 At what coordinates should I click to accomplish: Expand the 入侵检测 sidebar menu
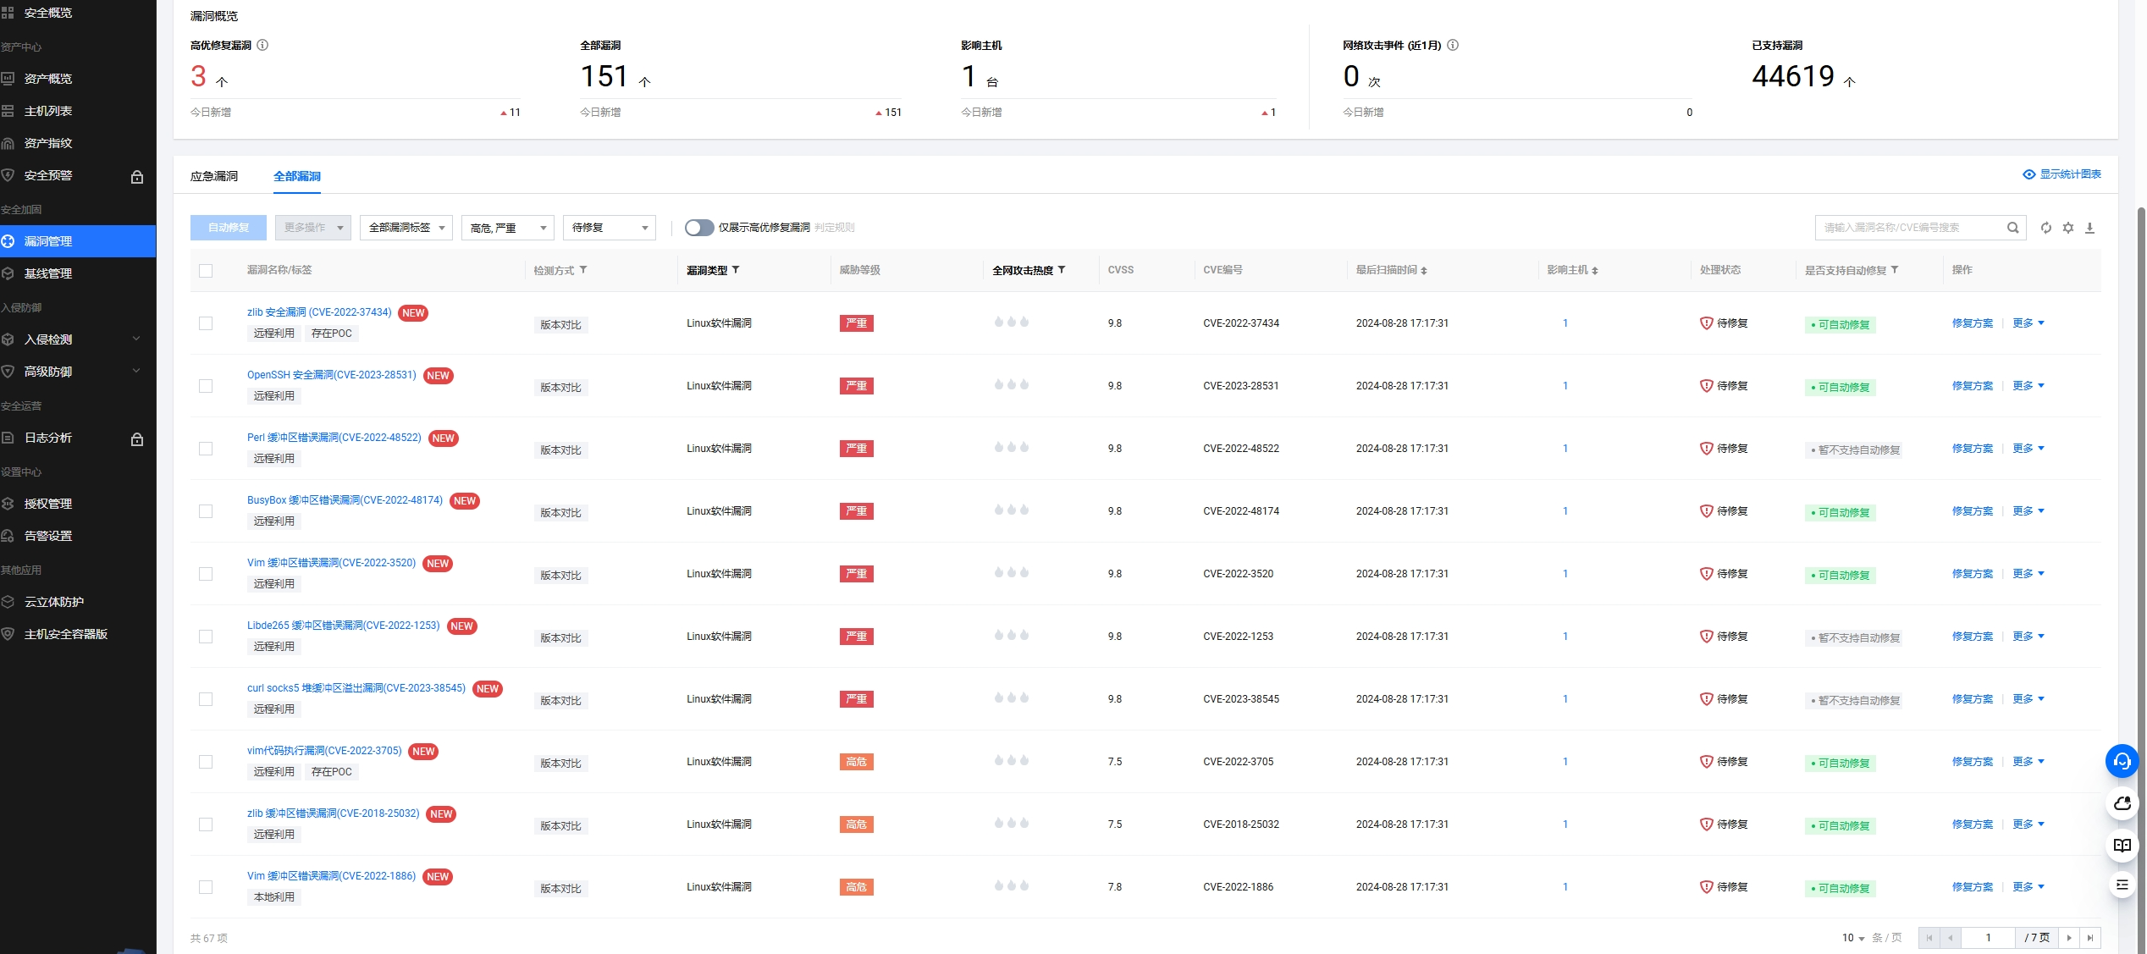[x=78, y=339]
